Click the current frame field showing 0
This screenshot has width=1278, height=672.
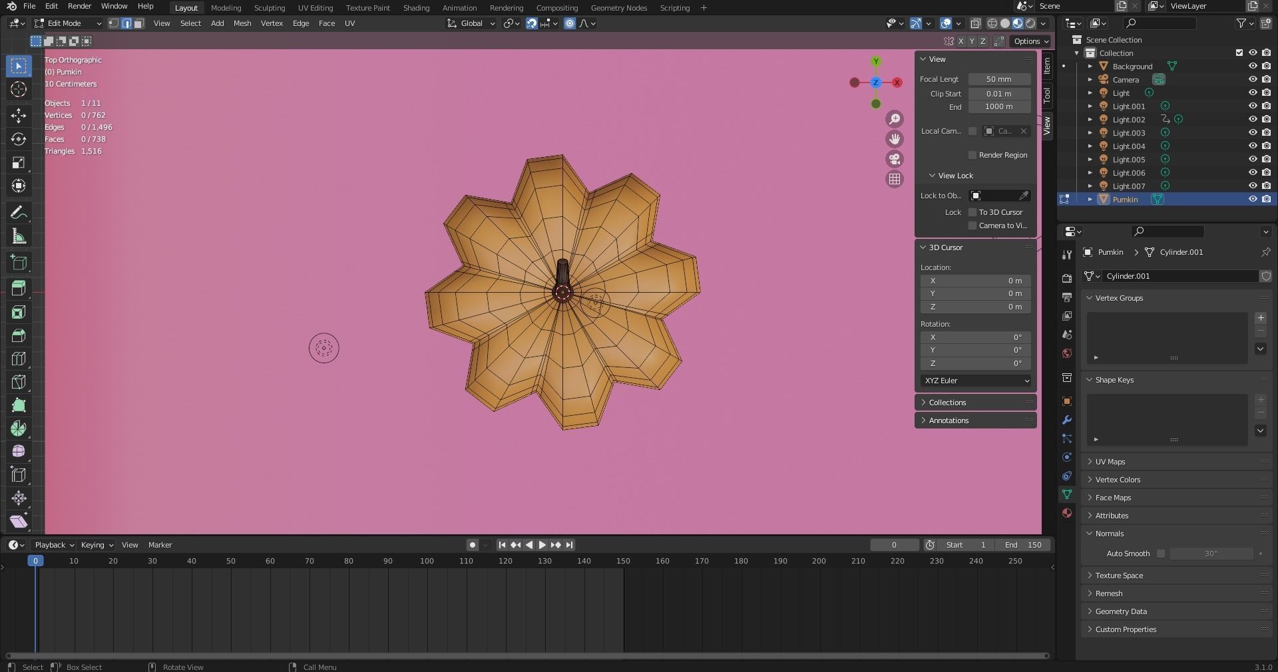(894, 545)
